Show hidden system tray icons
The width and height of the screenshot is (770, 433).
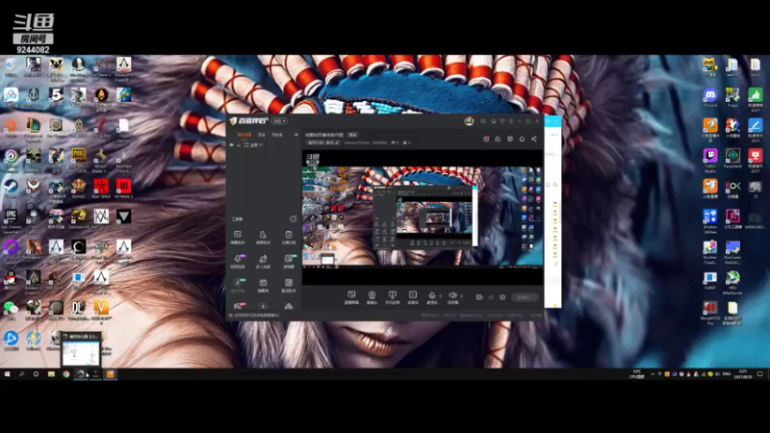coord(653,374)
